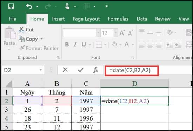
Task: Switch to the Home tab
Action: point(37,19)
